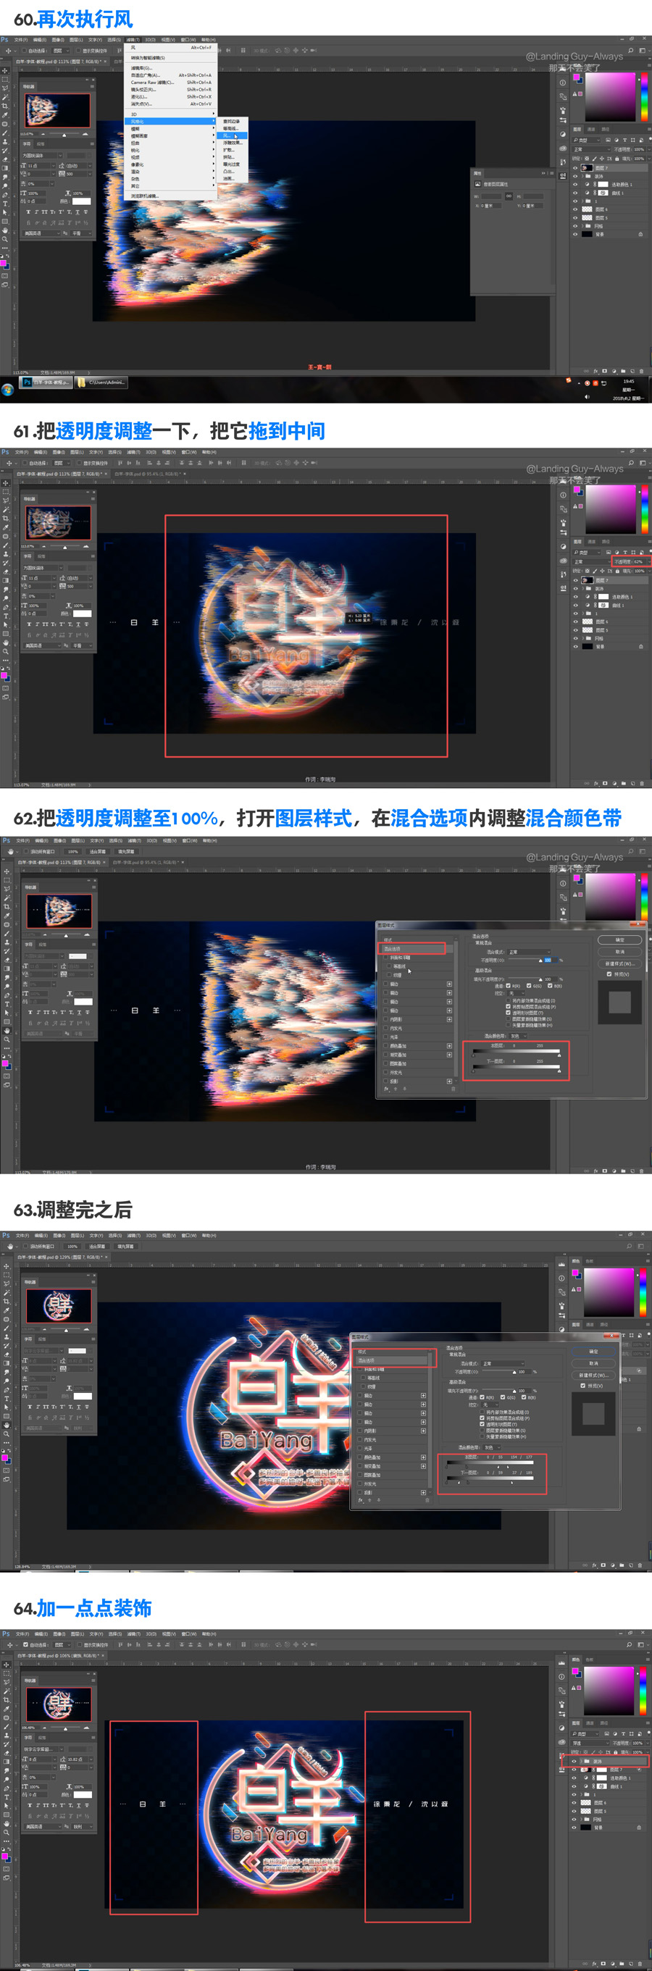This screenshot has height=1971, width=652.
Task: Click 适合屏幕 in step 62 options bar
Action: (x=98, y=852)
